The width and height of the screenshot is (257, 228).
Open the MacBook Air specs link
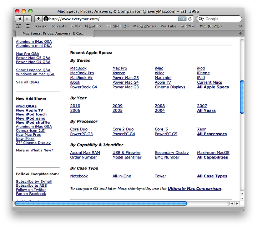[81, 78]
